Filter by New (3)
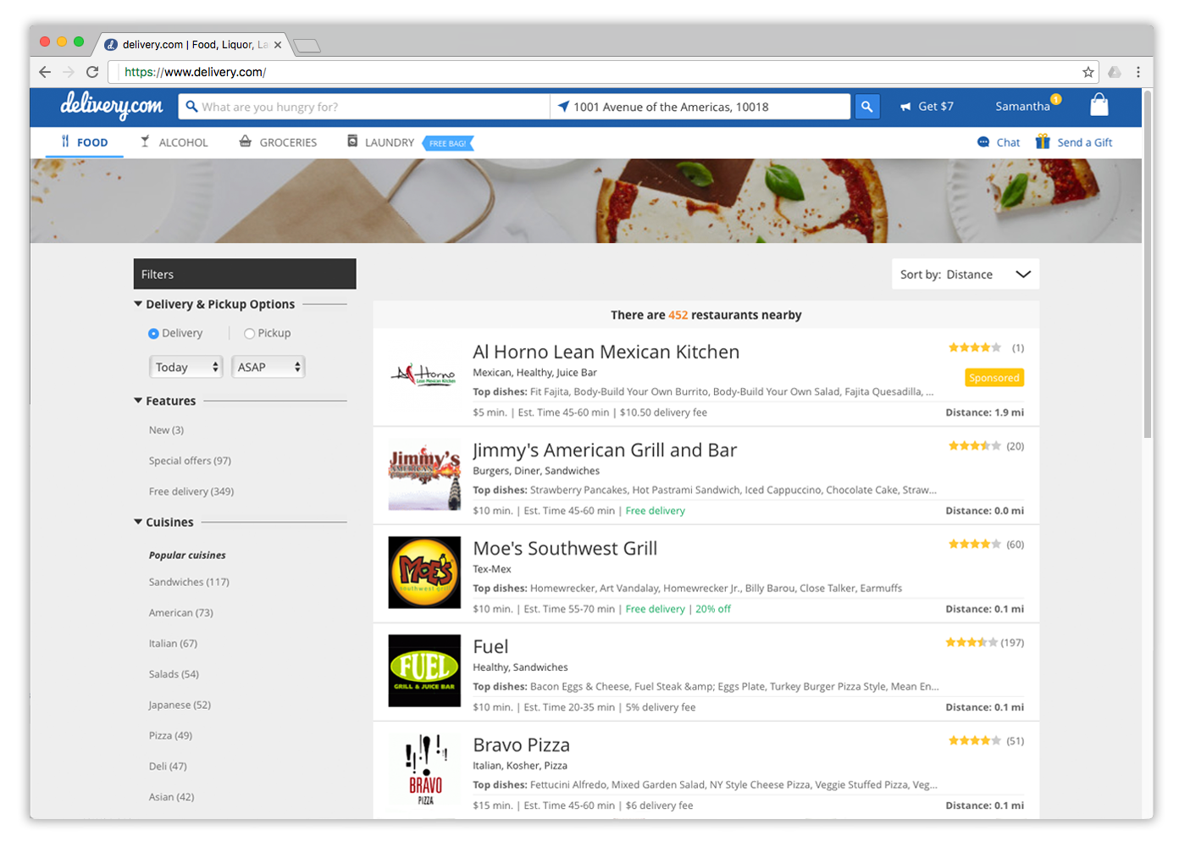The width and height of the screenshot is (1179, 847). pyautogui.click(x=166, y=430)
